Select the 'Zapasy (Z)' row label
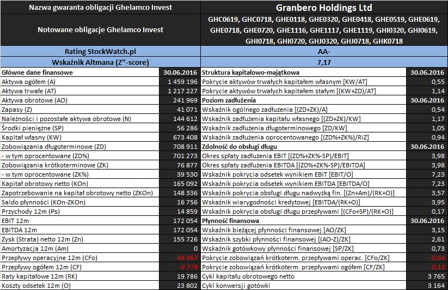448x290 pixels. pos(17,110)
